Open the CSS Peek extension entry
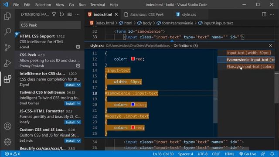279x157 pixels. (49, 60)
